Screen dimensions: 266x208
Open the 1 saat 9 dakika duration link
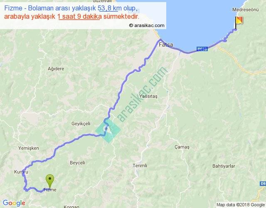point(79,17)
